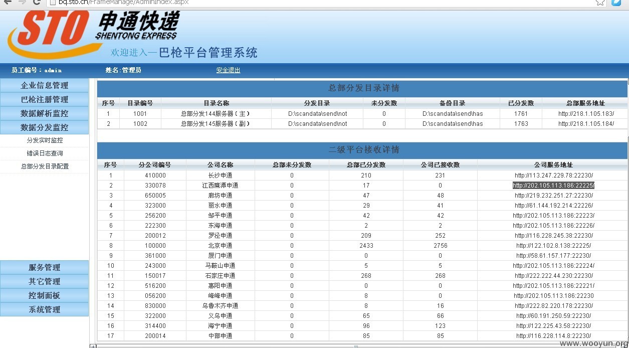Viewport: 629px width, 348px height.
Task: Click the scrollbar's left arrow
Action: (x=92, y=346)
